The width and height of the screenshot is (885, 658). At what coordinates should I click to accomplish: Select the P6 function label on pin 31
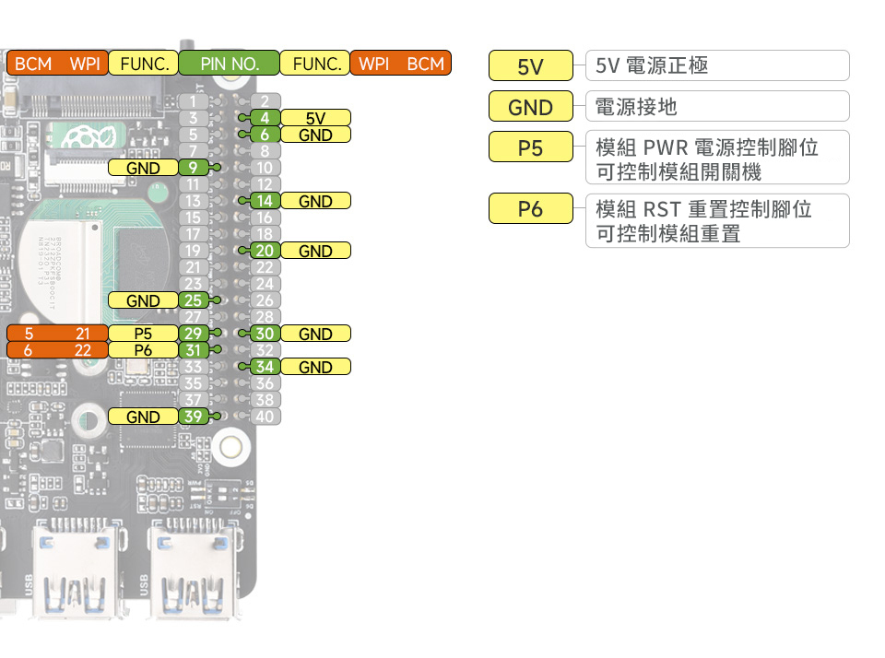143,350
